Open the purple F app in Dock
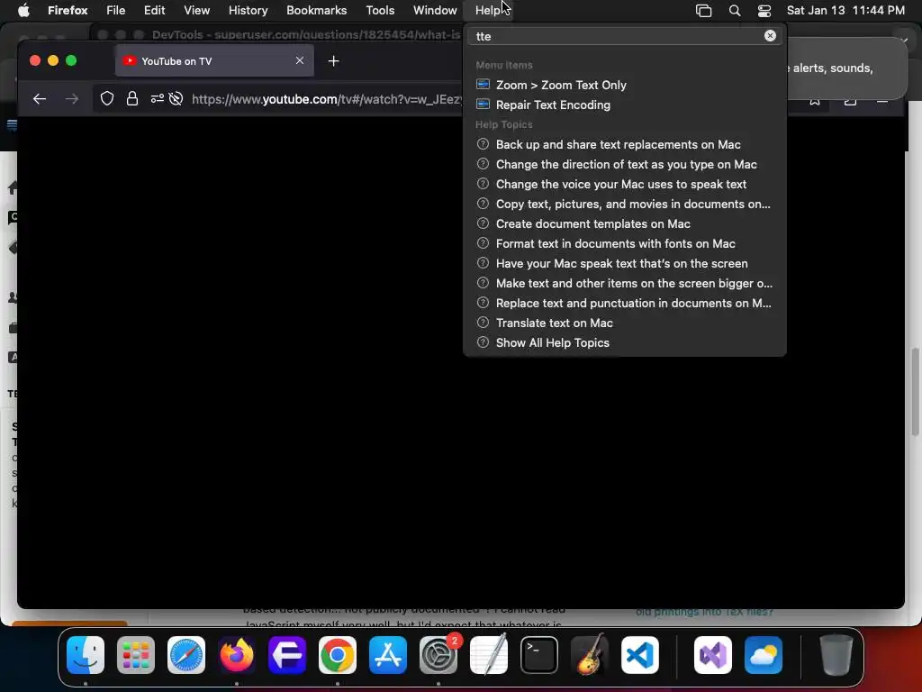The height and width of the screenshot is (692, 922). (287, 655)
